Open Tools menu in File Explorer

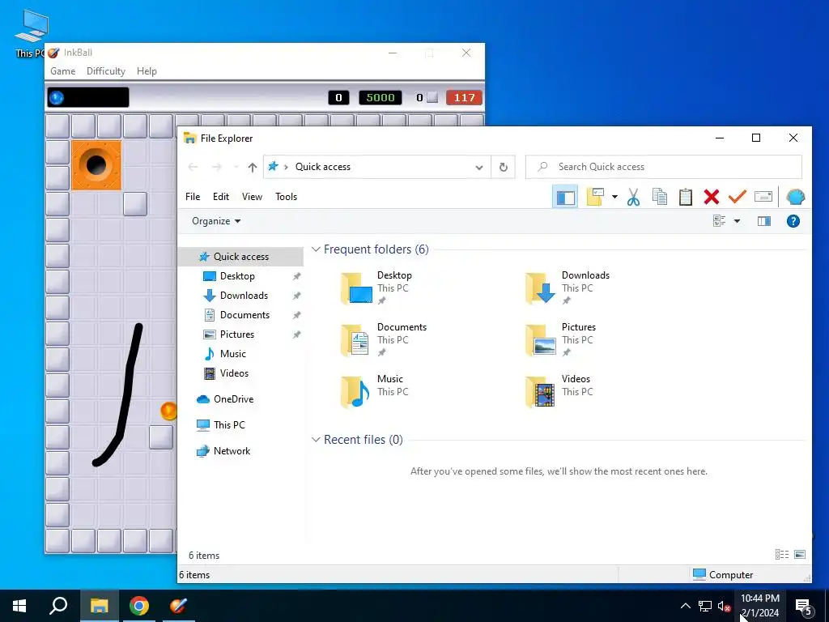click(x=286, y=197)
